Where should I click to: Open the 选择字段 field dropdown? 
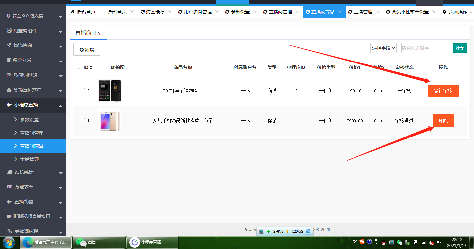[x=383, y=48]
